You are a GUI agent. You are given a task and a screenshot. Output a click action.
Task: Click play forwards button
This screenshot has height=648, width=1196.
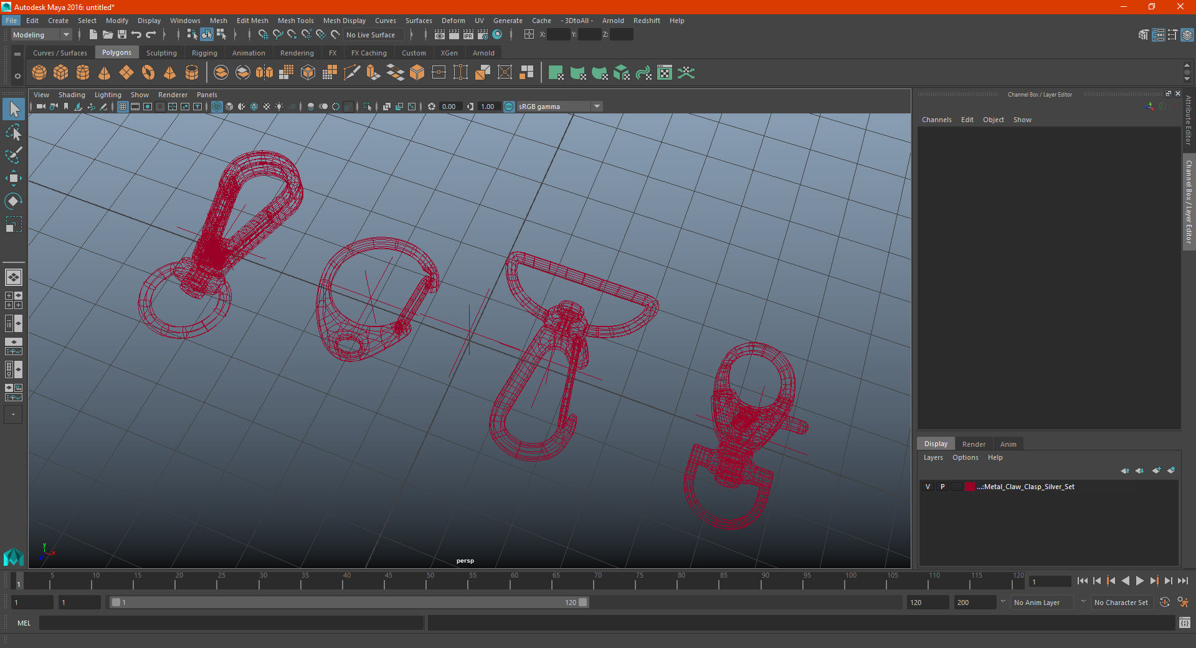click(x=1139, y=581)
